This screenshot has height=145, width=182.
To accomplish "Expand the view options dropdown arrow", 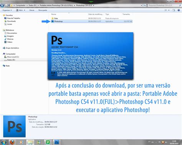I will pos(169,10).
